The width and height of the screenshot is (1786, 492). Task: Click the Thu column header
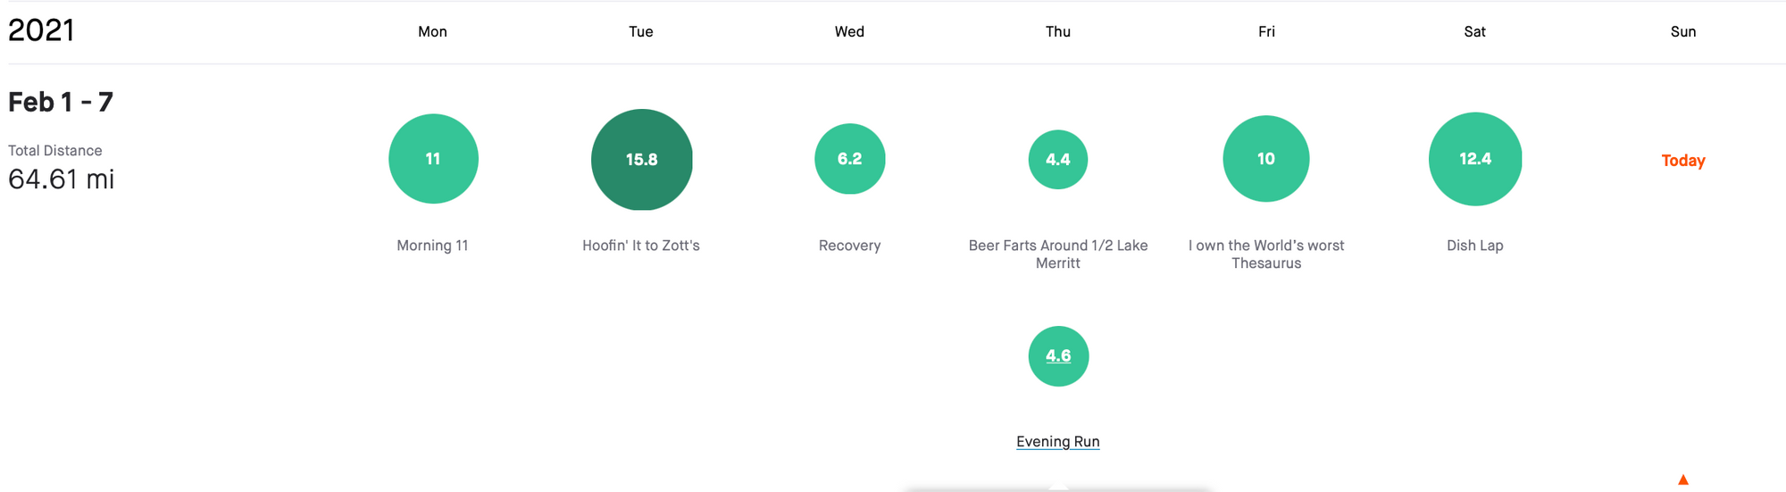click(1058, 31)
